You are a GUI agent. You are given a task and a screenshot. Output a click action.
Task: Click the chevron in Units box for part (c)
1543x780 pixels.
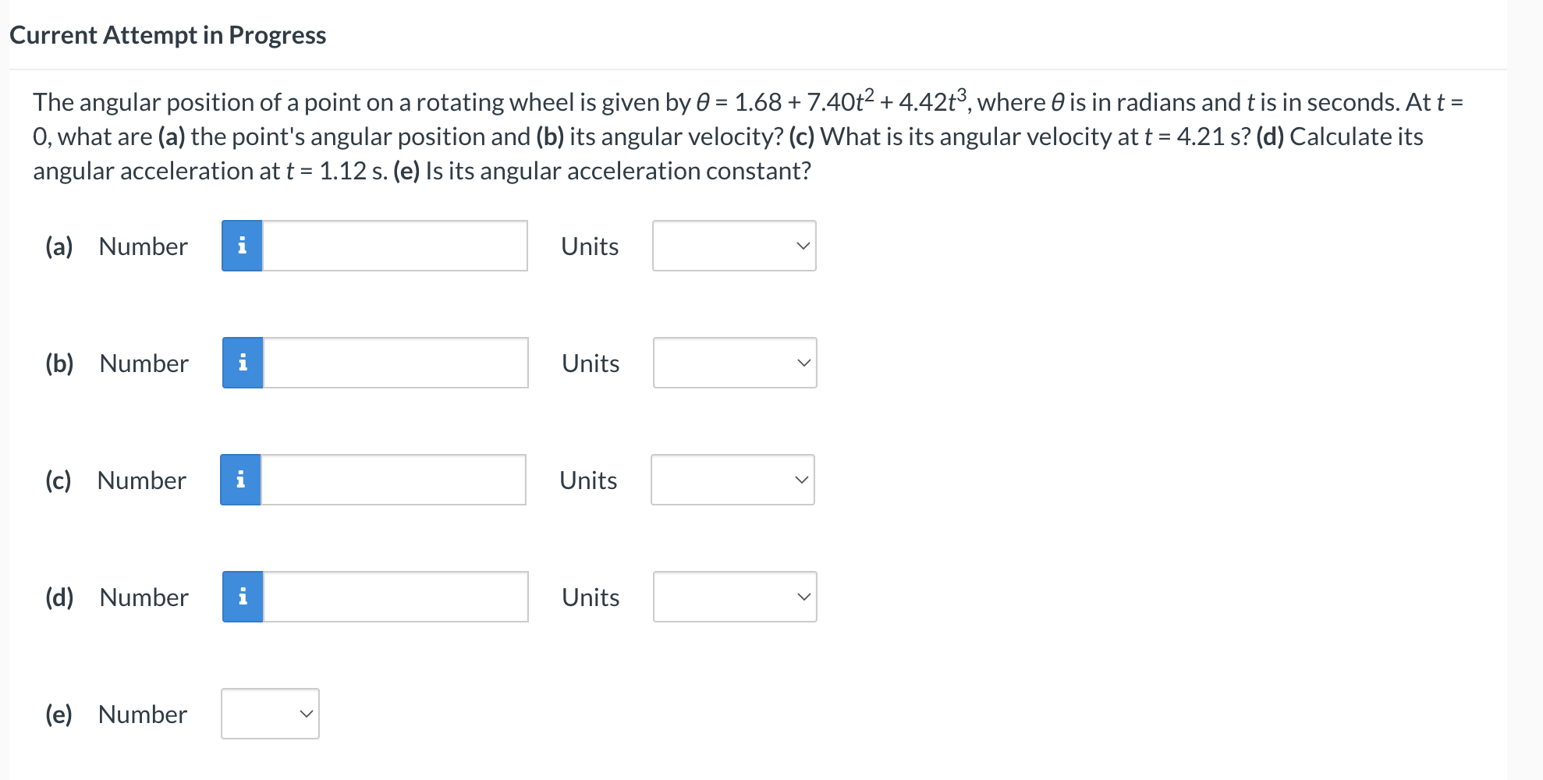coord(801,480)
